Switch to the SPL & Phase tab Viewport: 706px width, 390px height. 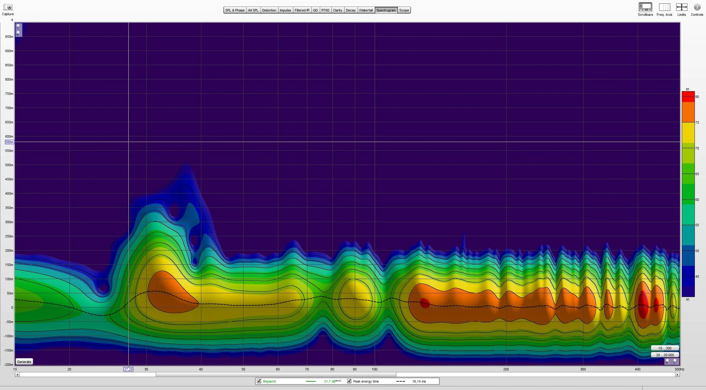[x=235, y=10]
